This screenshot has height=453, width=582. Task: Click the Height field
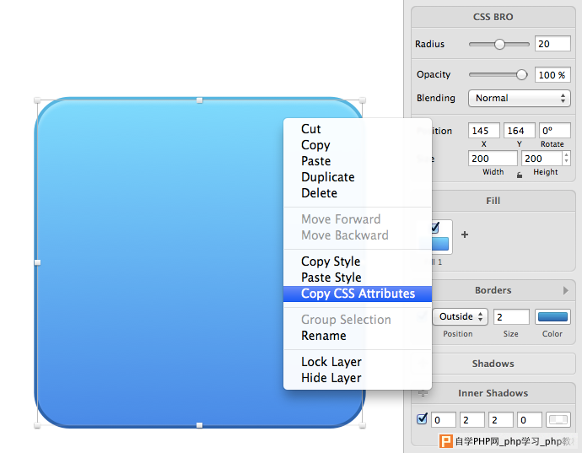(x=542, y=159)
